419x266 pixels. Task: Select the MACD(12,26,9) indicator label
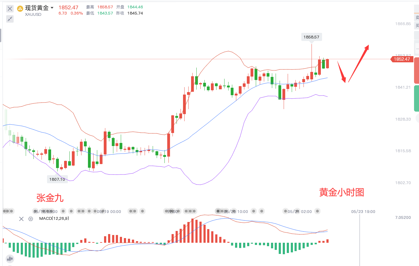click(x=54, y=219)
